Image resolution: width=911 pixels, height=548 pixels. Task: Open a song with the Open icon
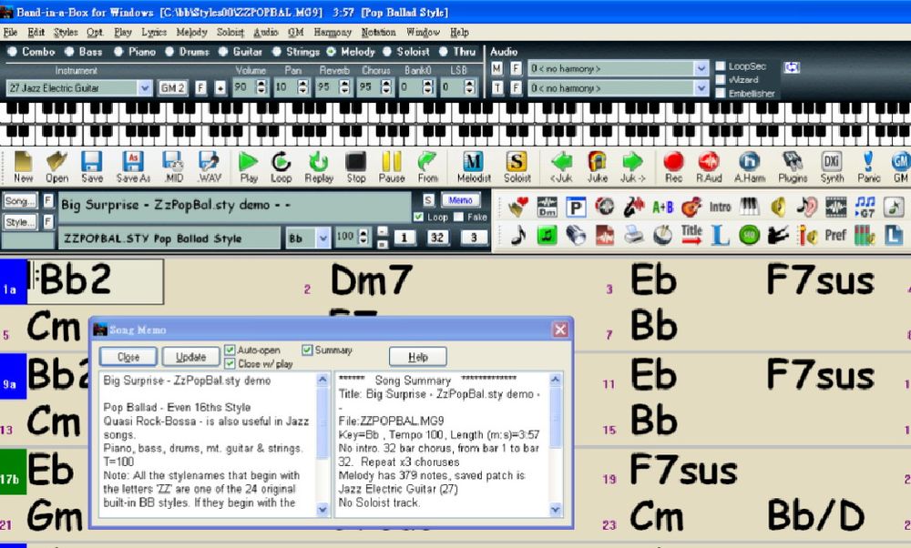coord(56,167)
